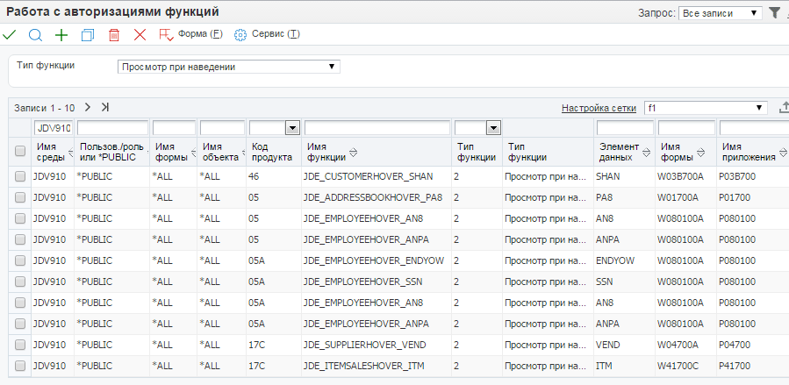Open the 'Запрос' Все записи dropdown

[721, 13]
